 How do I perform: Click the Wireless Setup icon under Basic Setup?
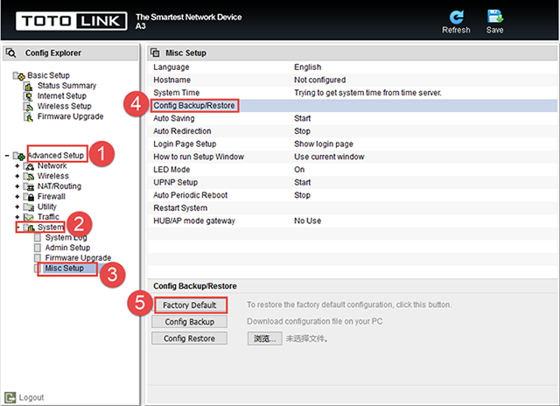[28, 107]
